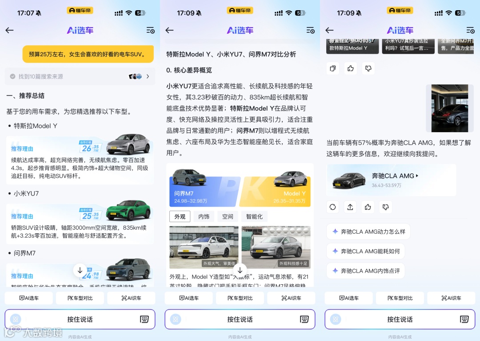Switch to keyboard input on the comparison analysis screen
Viewport: 480px width, 341px height.
click(x=304, y=319)
